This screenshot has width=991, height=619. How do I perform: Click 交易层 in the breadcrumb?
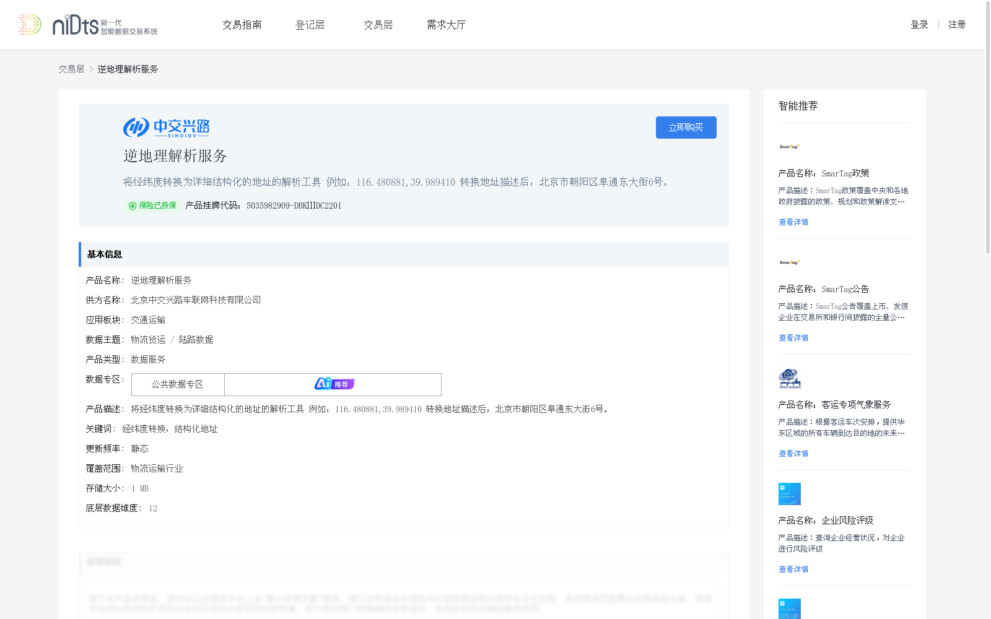tap(71, 69)
